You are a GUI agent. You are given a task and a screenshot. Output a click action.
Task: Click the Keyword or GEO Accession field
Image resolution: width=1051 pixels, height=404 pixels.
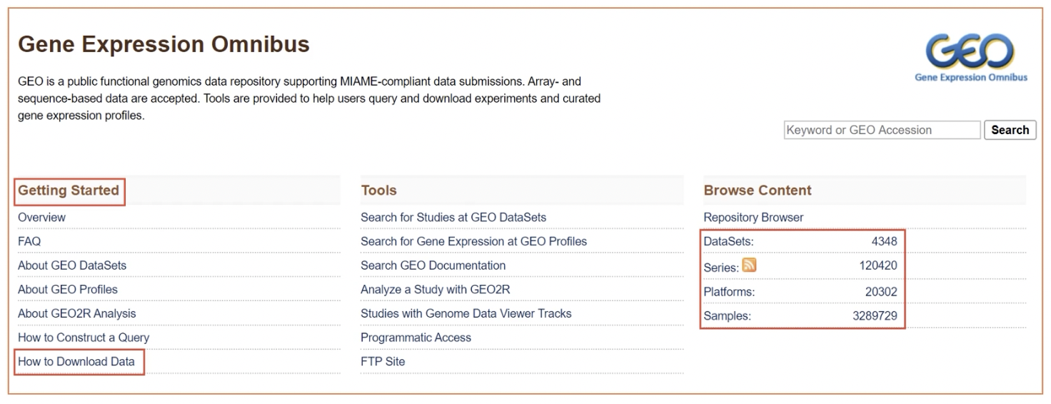pyautogui.click(x=882, y=130)
